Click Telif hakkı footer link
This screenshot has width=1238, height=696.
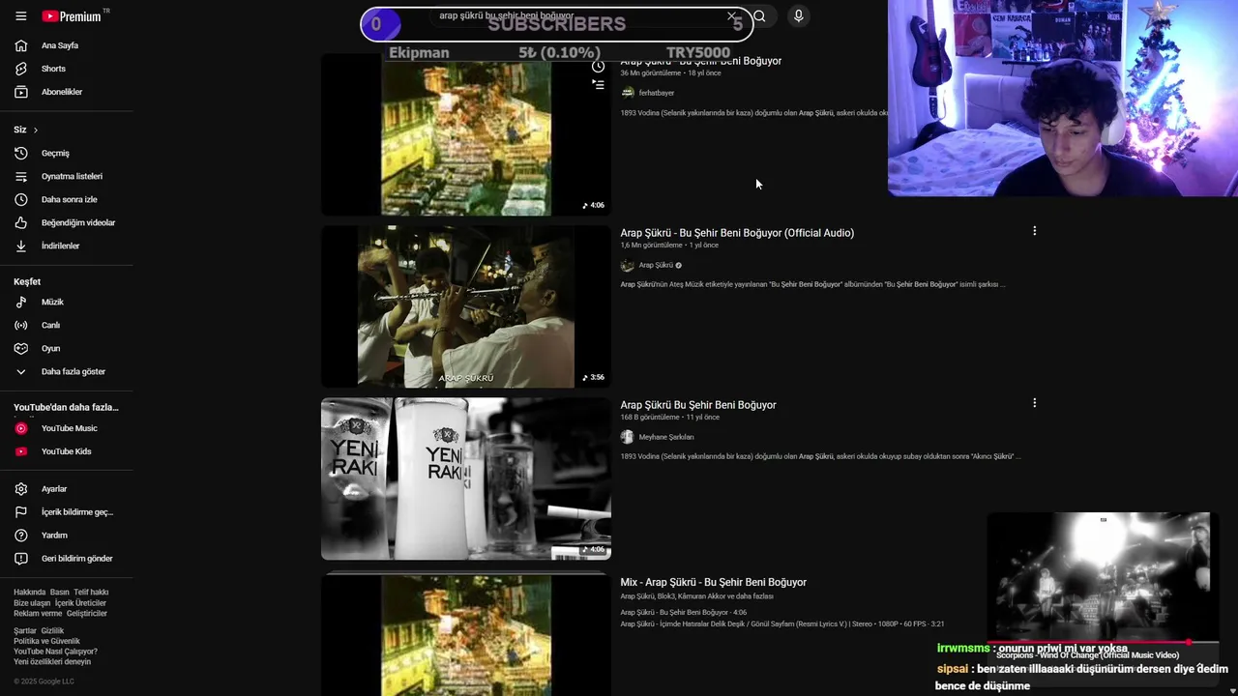point(91,592)
